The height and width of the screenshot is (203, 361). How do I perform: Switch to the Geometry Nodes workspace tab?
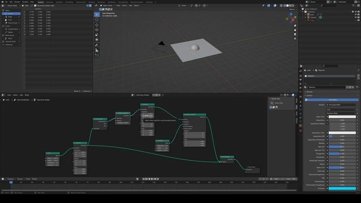click(137, 2)
